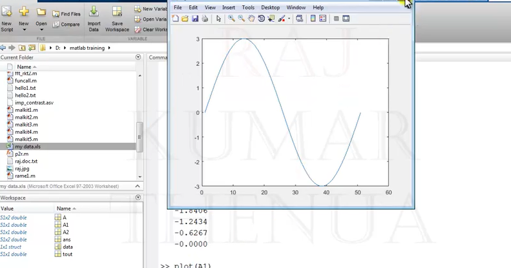The width and height of the screenshot is (511, 268).
Task: Insert Legend via toolbar icon
Action: point(322,19)
